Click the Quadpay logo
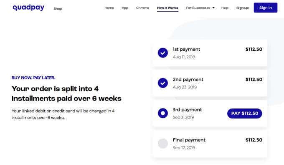The image size is (284, 165). [28, 8]
